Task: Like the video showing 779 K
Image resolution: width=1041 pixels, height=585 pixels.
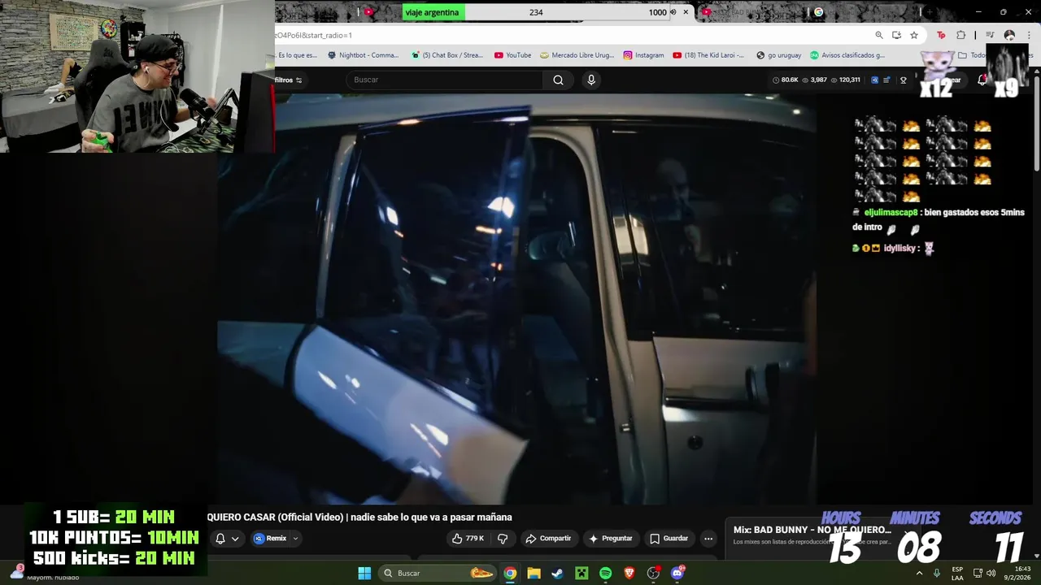Action: [x=468, y=539]
